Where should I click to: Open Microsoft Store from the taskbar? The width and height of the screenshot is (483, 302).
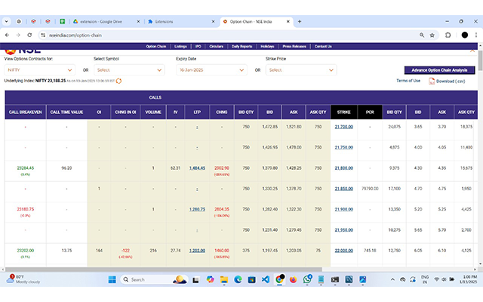click(x=251, y=279)
